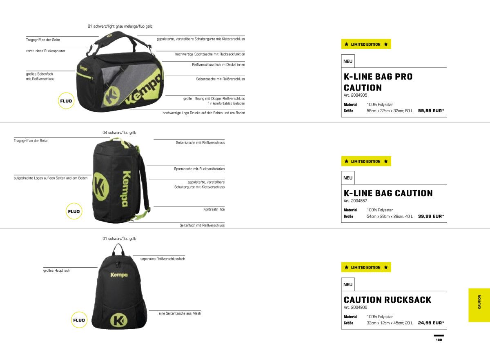Click the K-LINE BAG PRO CAUTION title

click(x=378, y=82)
